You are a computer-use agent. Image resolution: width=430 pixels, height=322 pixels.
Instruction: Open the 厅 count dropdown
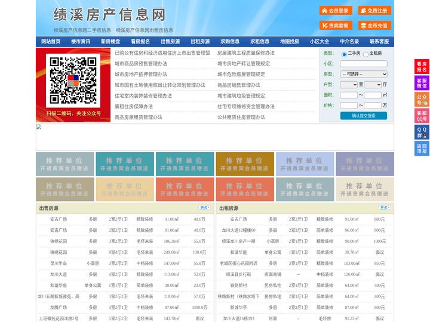click(373, 85)
